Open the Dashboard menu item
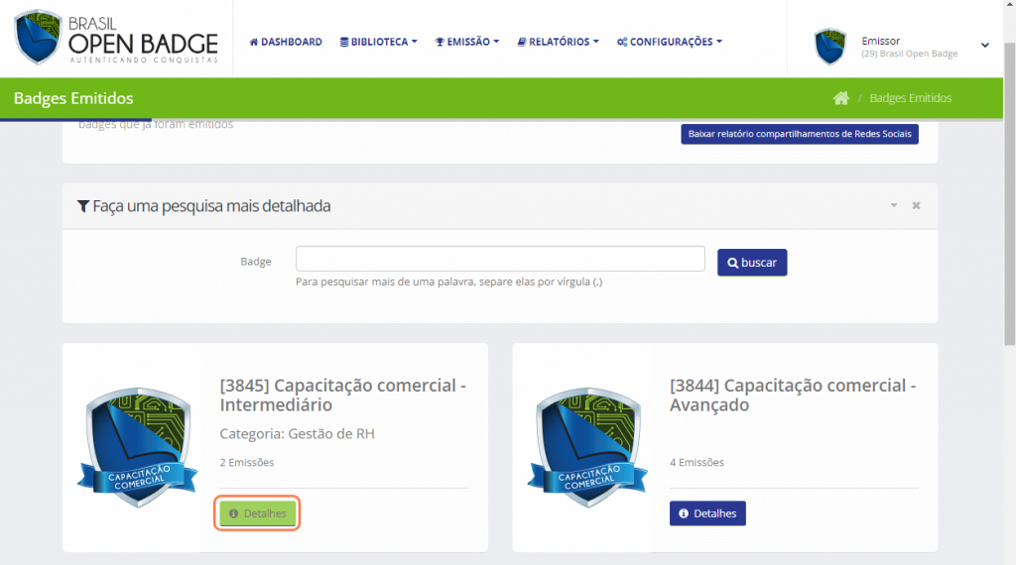The image size is (1016, 565). click(x=286, y=42)
